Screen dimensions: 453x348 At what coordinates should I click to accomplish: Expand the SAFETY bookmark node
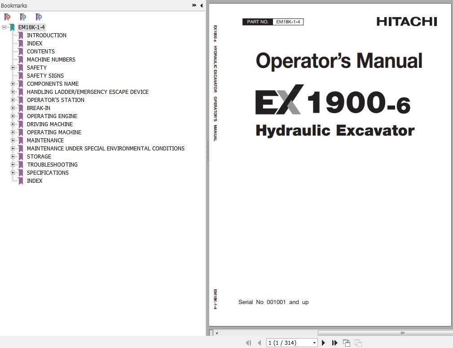click(13, 68)
